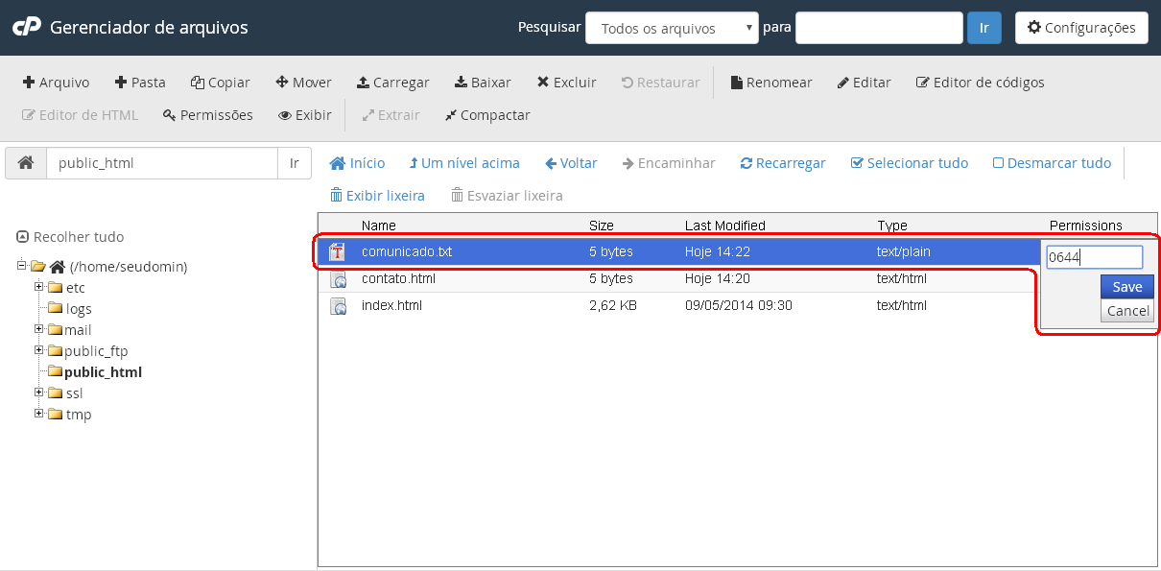1161x571 pixels.
Task: Select the logs folder in tree
Action: click(79, 309)
